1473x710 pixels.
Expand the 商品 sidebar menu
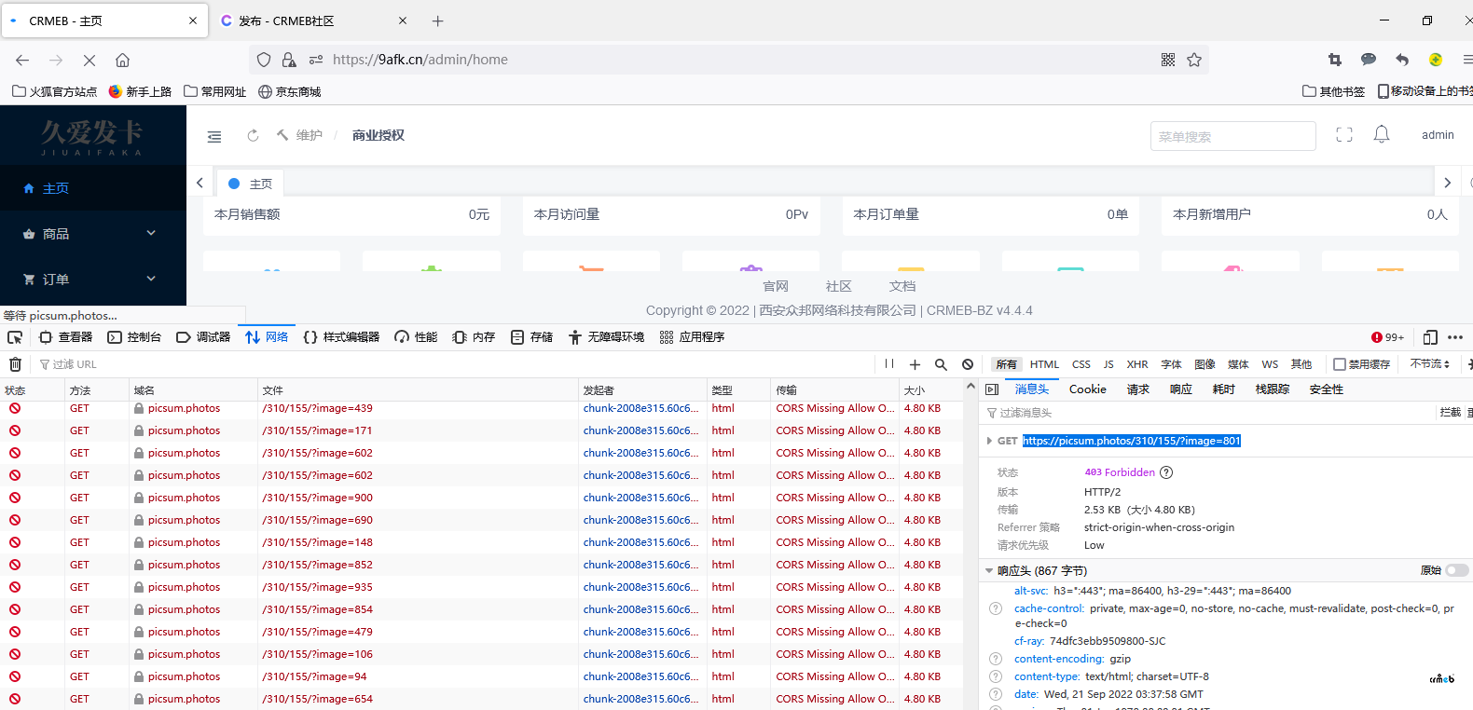pyautogui.click(x=93, y=234)
